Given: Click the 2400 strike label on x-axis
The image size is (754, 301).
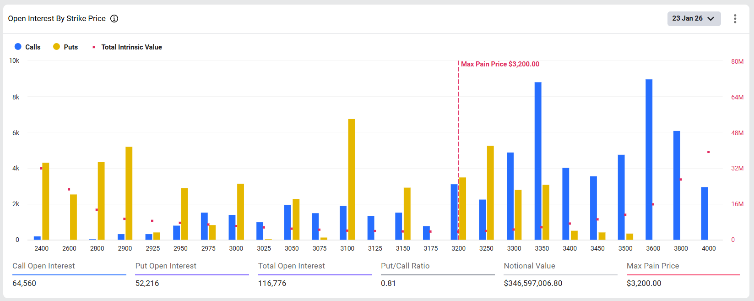Looking at the screenshot, I should click(41, 248).
